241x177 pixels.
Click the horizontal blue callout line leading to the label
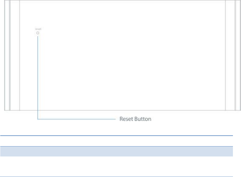[78, 119]
